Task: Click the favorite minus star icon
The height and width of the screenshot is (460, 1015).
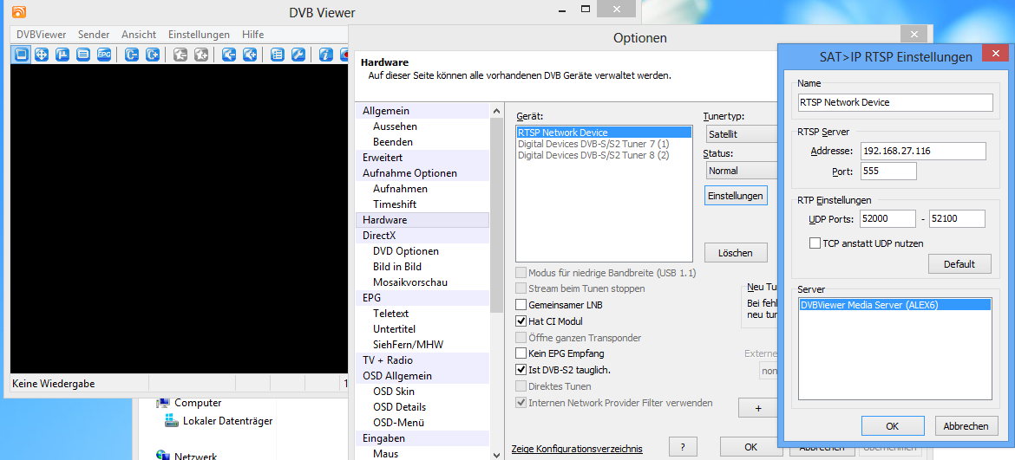Action: click(180, 55)
